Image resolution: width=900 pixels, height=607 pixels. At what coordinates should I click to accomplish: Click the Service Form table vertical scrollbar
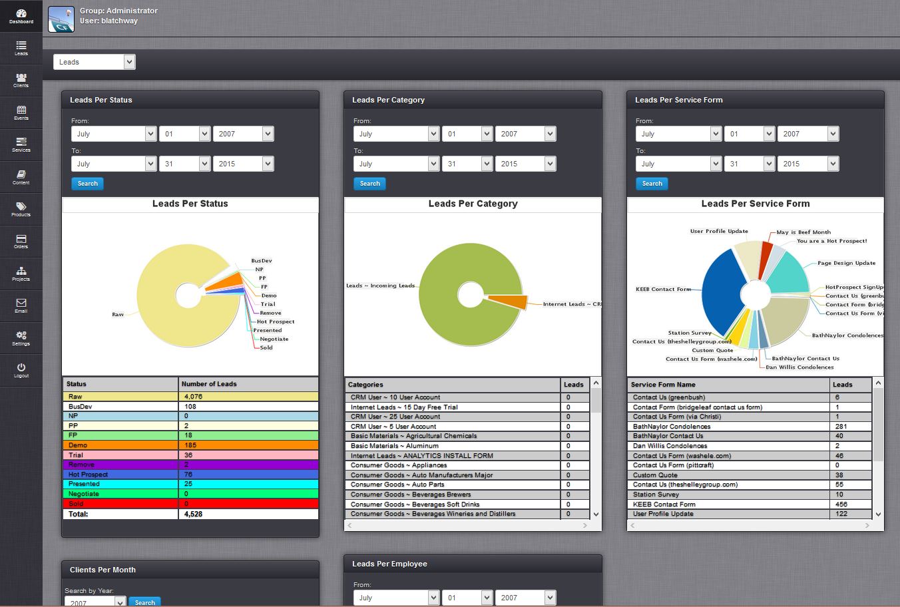pos(878,448)
